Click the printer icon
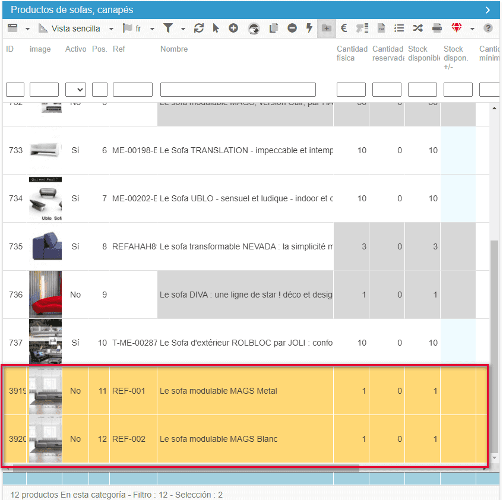Viewport: 503px width, 500px height. coord(436,28)
